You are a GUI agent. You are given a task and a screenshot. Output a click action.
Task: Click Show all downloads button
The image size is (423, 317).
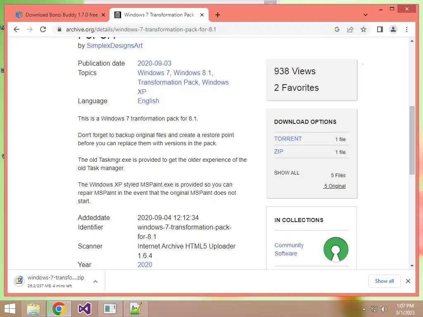pyautogui.click(x=384, y=281)
